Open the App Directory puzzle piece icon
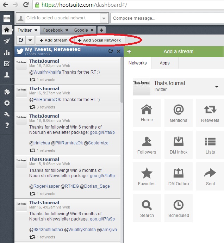 coord(7,92)
